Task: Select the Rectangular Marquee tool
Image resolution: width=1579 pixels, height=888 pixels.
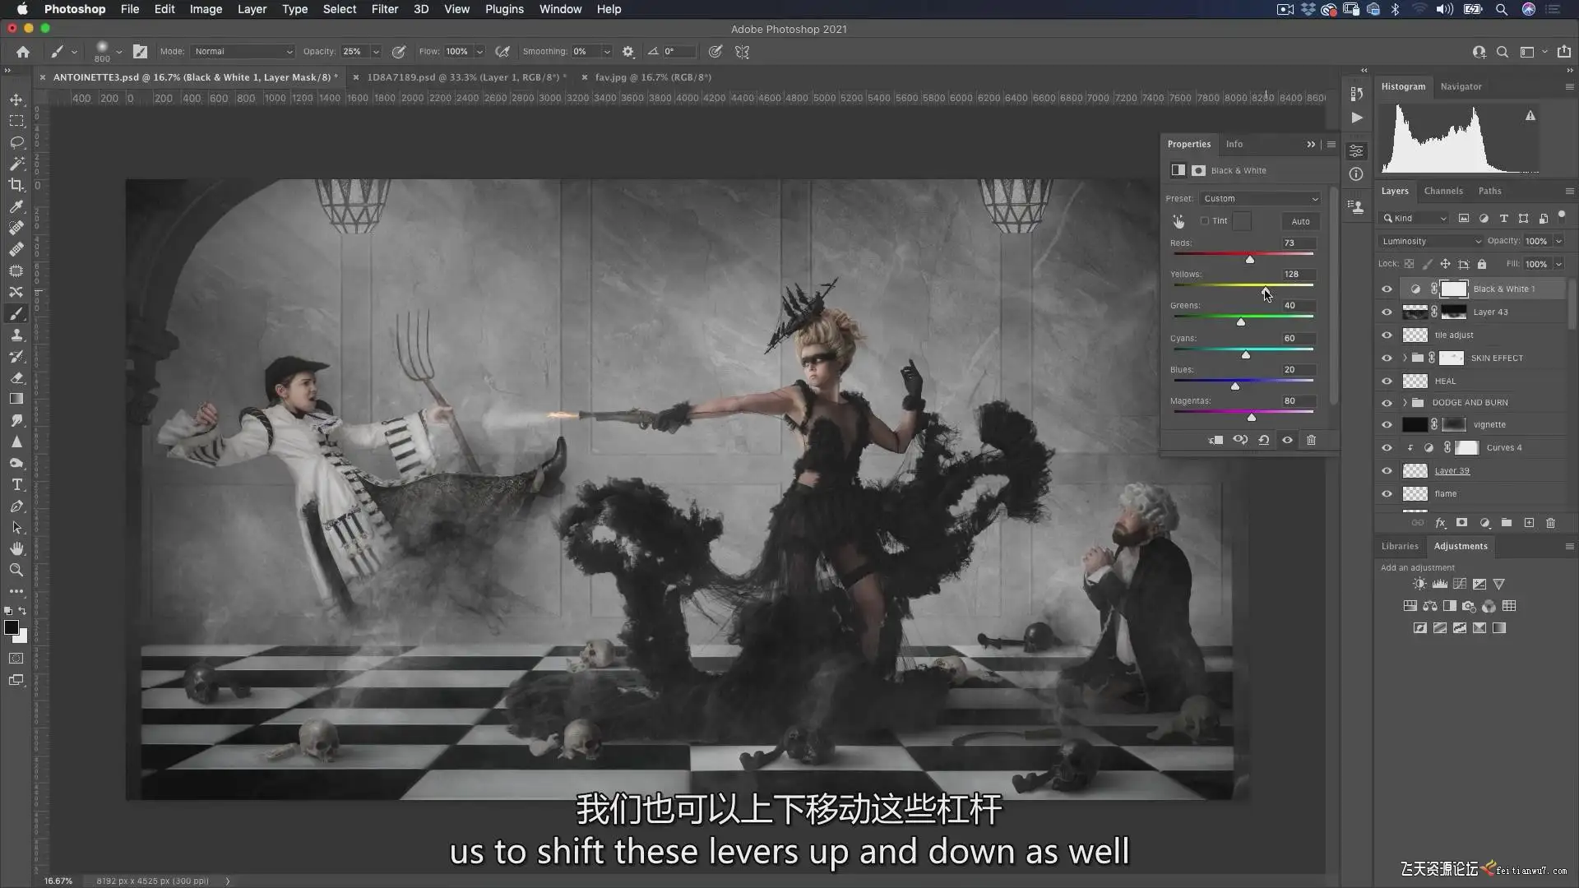Action: (16, 121)
